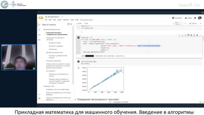Run the plt.plot(time_app) cell
The height and width of the screenshot is (115, 204).
coord(78,62)
